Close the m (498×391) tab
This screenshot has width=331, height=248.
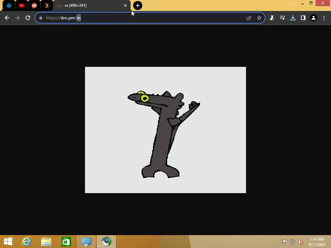[x=125, y=5]
